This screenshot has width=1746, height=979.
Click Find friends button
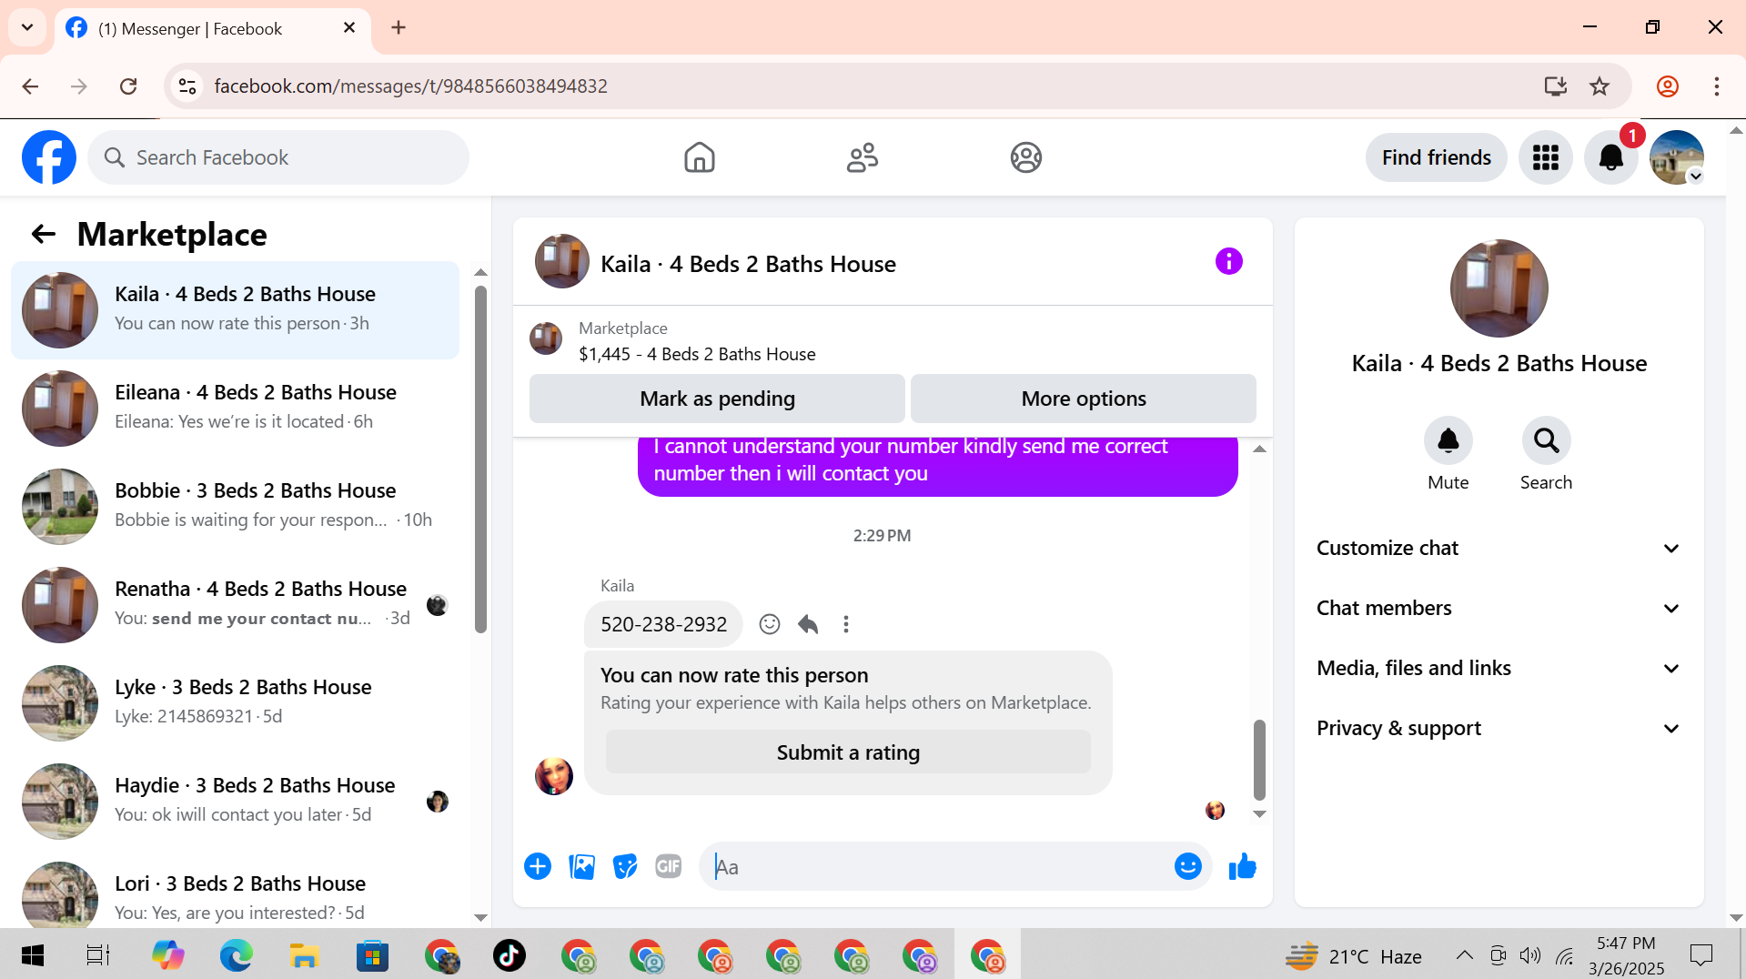point(1436,157)
